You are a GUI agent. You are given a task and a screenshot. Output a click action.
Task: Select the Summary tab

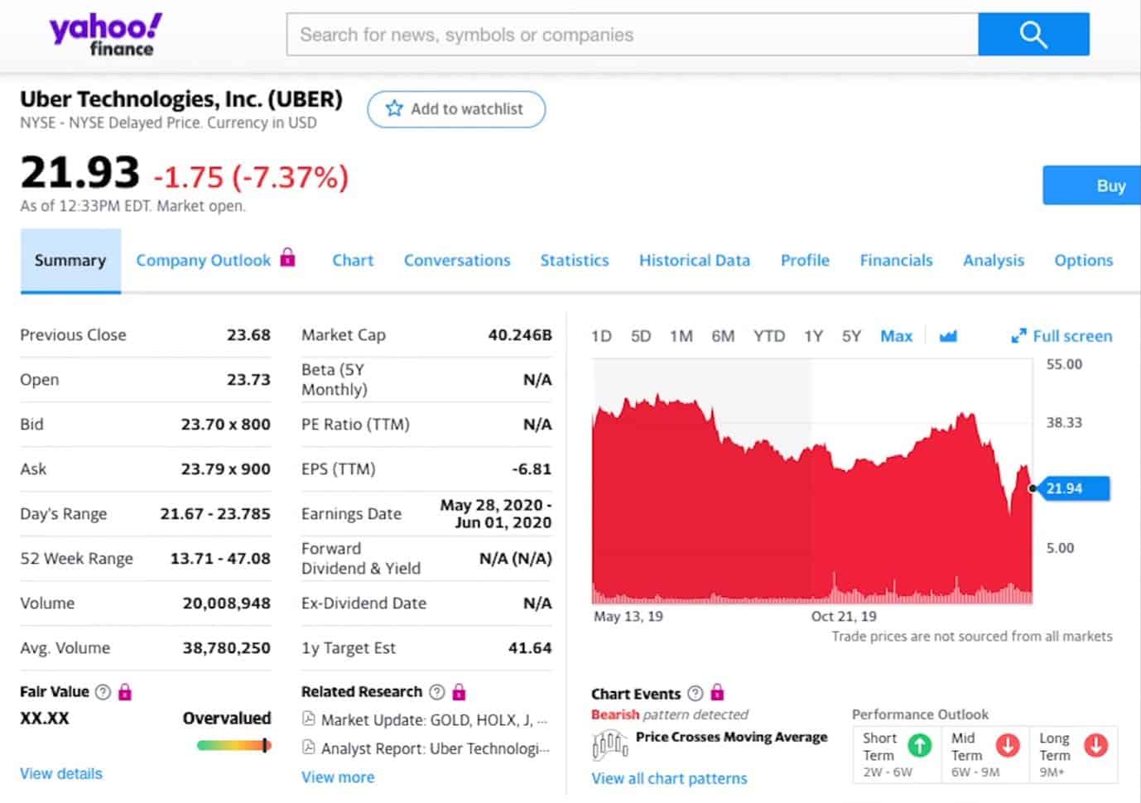click(70, 261)
